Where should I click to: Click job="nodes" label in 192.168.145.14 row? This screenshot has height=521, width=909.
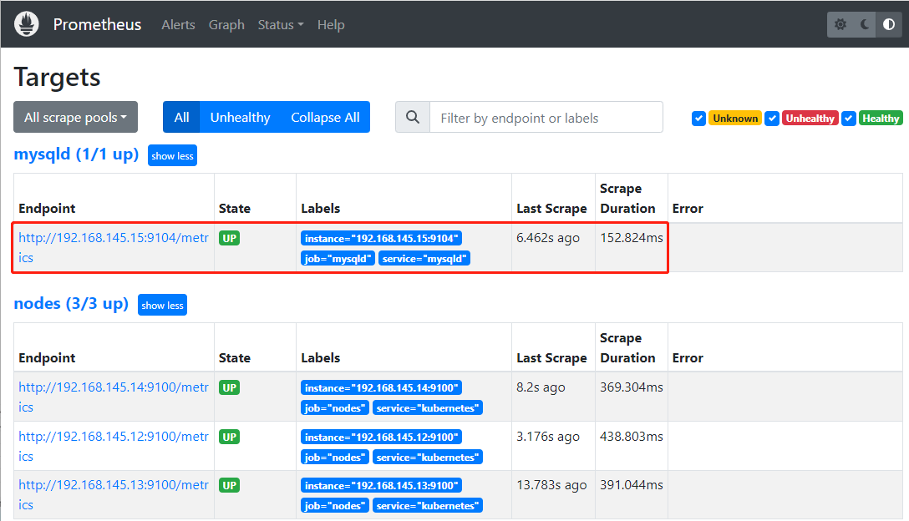click(334, 408)
